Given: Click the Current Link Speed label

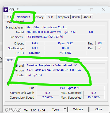Looking at the screenshot, I should 22,98.
